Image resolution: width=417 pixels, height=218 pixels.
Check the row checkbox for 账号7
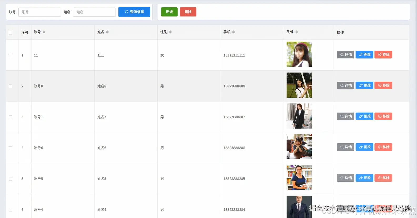pyautogui.click(x=11, y=117)
